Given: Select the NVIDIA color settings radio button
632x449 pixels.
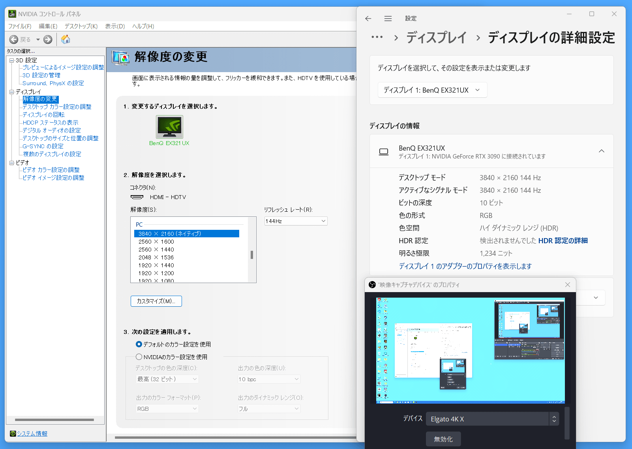Looking at the screenshot, I should click(139, 357).
